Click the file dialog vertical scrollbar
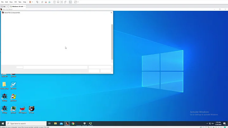This screenshot has height=128, width=228. pos(112,42)
